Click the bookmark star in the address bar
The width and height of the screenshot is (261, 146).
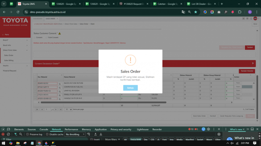tap(195, 12)
